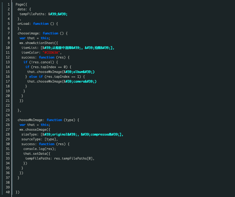235x197 pixels.
Task: Click line number 40 in the gutter
Action: (8, 192)
